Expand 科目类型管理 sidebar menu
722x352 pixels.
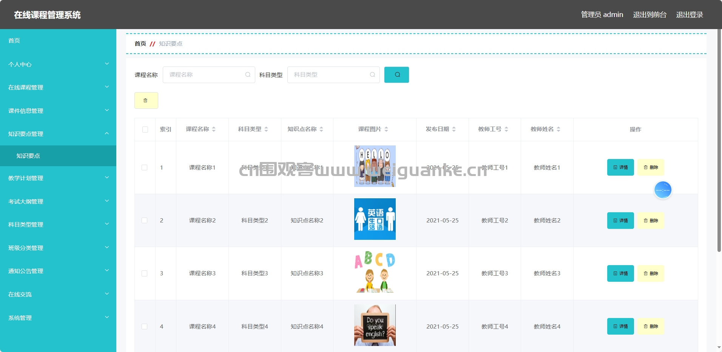pos(58,224)
